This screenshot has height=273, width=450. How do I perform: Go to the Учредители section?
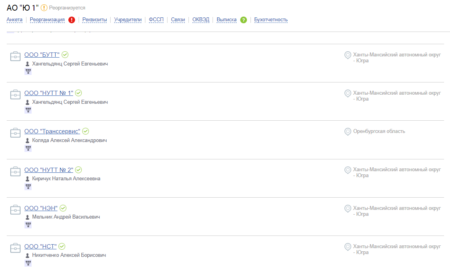pyautogui.click(x=128, y=20)
